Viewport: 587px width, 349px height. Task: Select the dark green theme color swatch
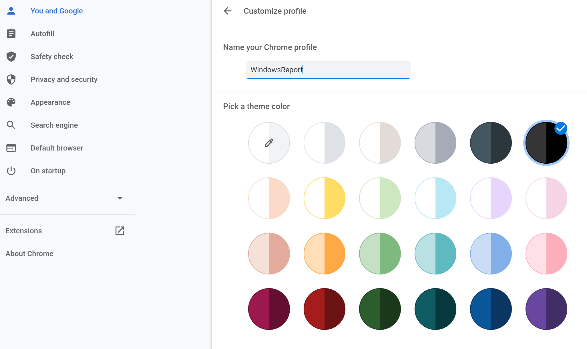(x=380, y=308)
